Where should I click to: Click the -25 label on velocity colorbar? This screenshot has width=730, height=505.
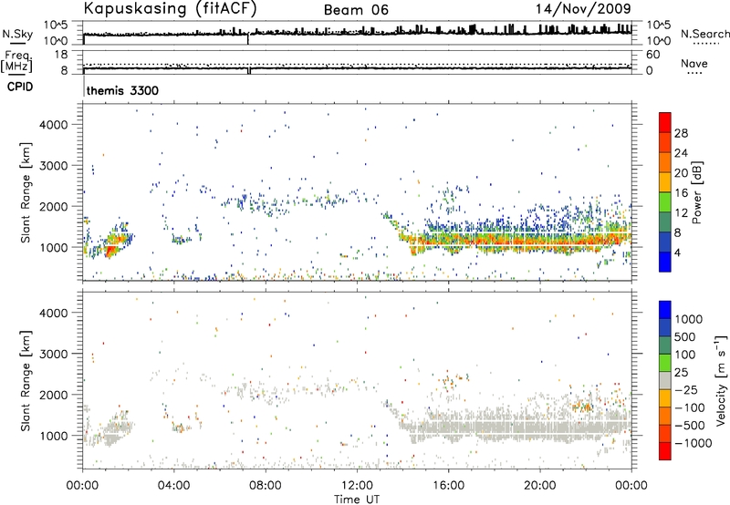pyautogui.click(x=685, y=389)
